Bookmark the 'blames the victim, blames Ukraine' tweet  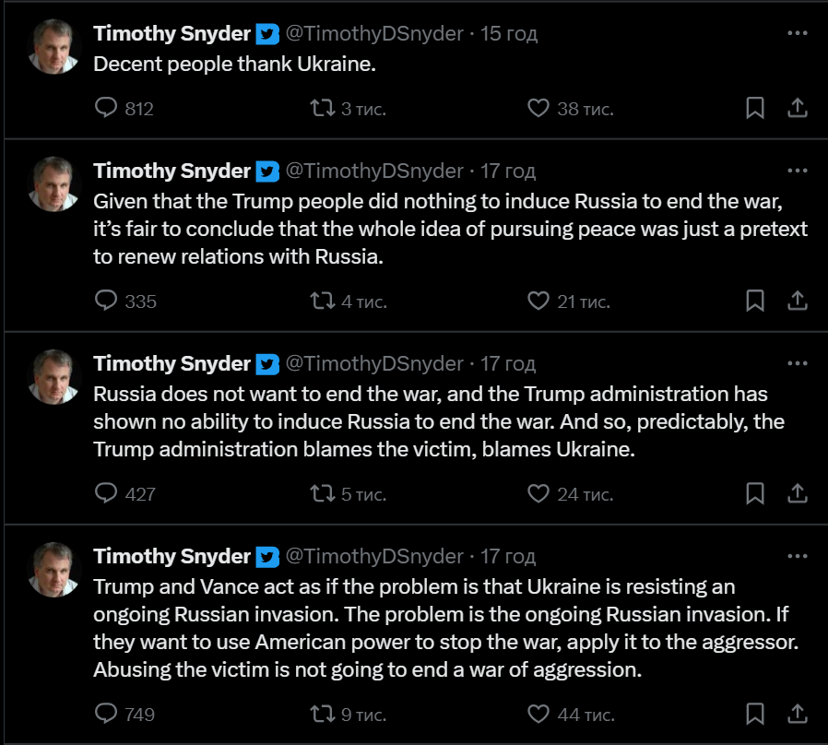click(754, 493)
